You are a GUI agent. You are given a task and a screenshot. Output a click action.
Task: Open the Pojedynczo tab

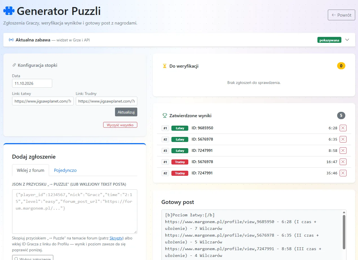65,170
